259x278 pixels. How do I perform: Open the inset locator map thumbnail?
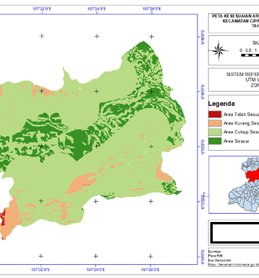click(234, 185)
